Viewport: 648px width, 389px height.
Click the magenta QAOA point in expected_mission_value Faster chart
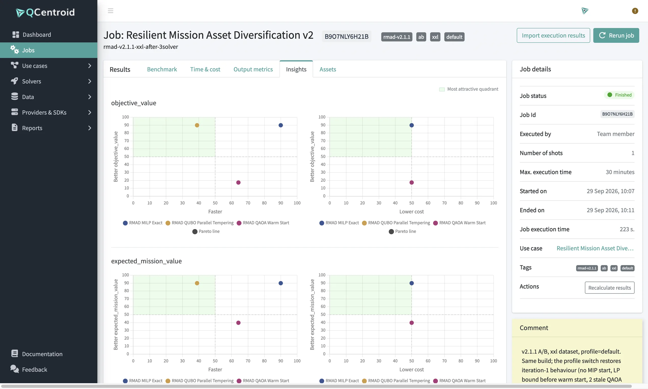tap(238, 323)
